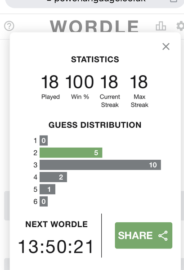
Task: Click the 1-guess bar showing 0
Action: [x=44, y=140]
